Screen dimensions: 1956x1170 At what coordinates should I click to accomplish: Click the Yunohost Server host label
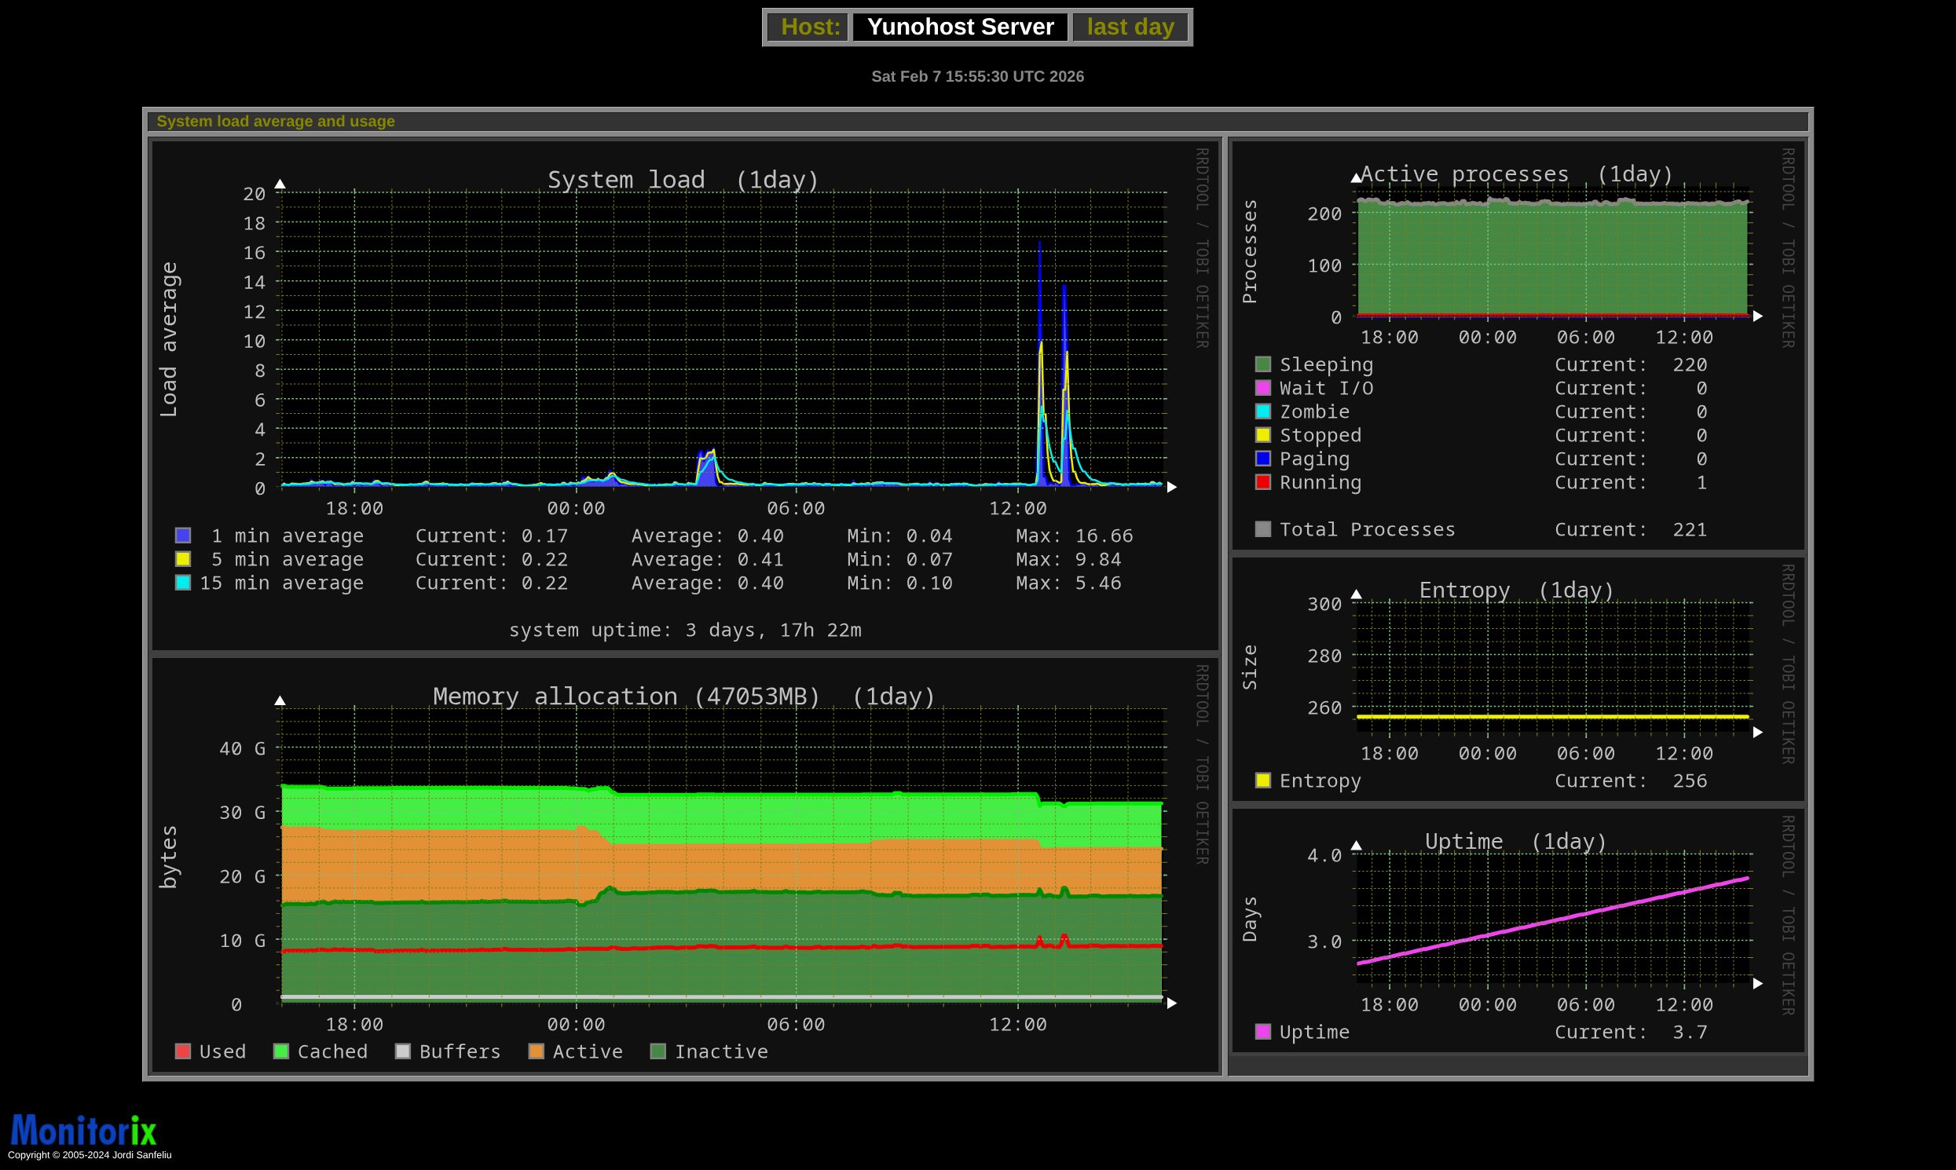coord(960,27)
